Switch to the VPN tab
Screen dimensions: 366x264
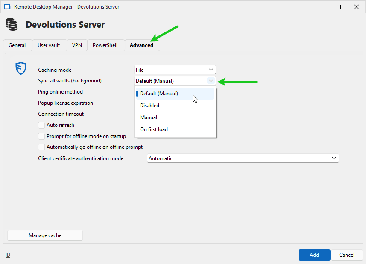coord(77,45)
